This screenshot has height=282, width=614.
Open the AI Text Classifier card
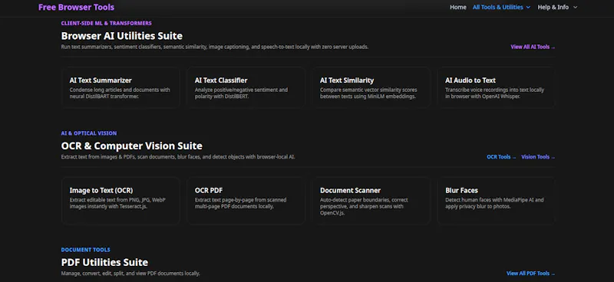click(246, 87)
